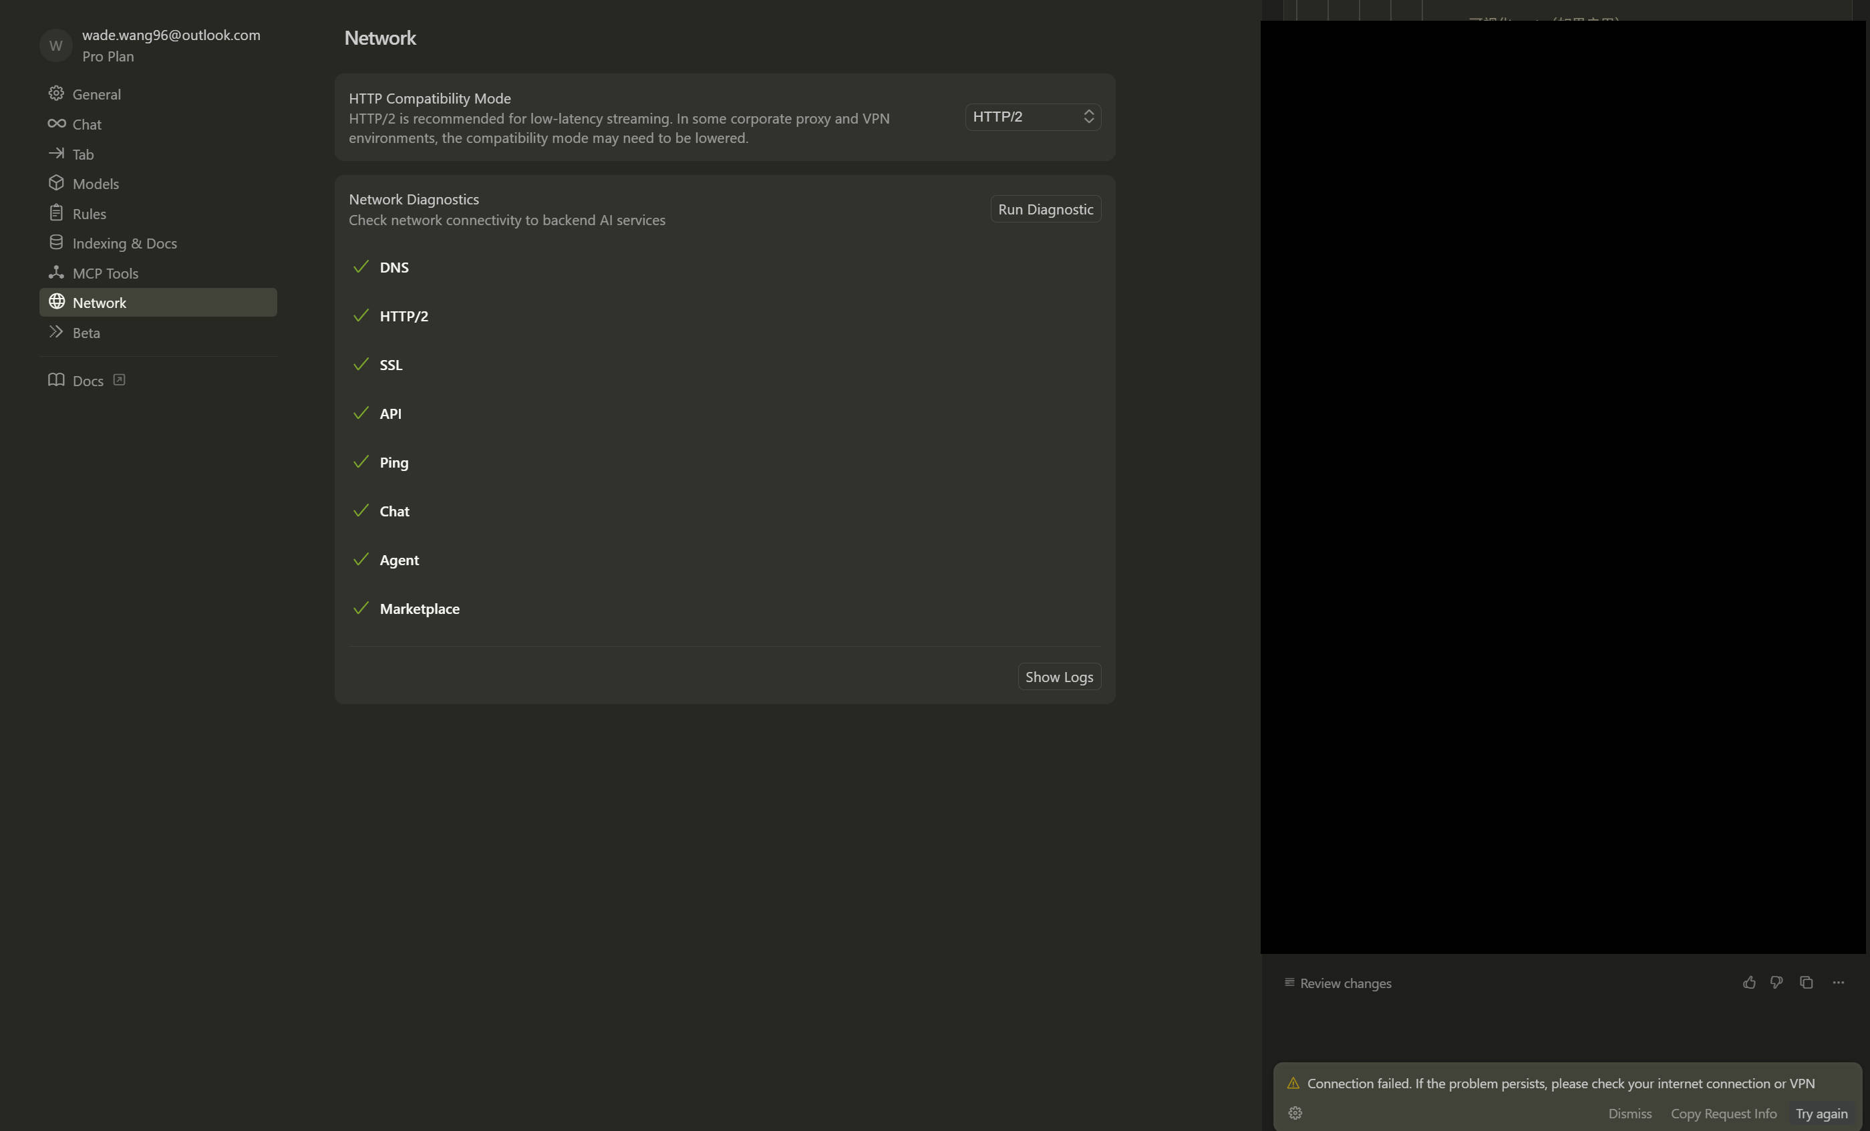Click the thumbs up icon in chat
The width and height of the screenshot is (1870, 1131).
pyautogui.click(x=1748, y=982)
